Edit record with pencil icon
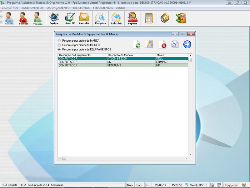 click(x=149, y=44)
